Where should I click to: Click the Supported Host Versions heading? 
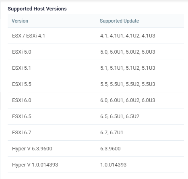pos(37,9)
